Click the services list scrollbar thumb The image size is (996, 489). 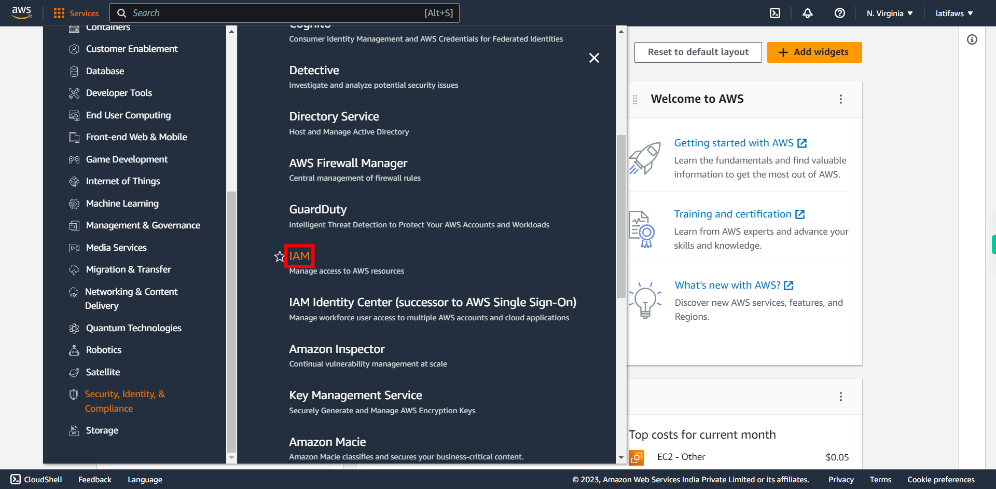(621, 216)
